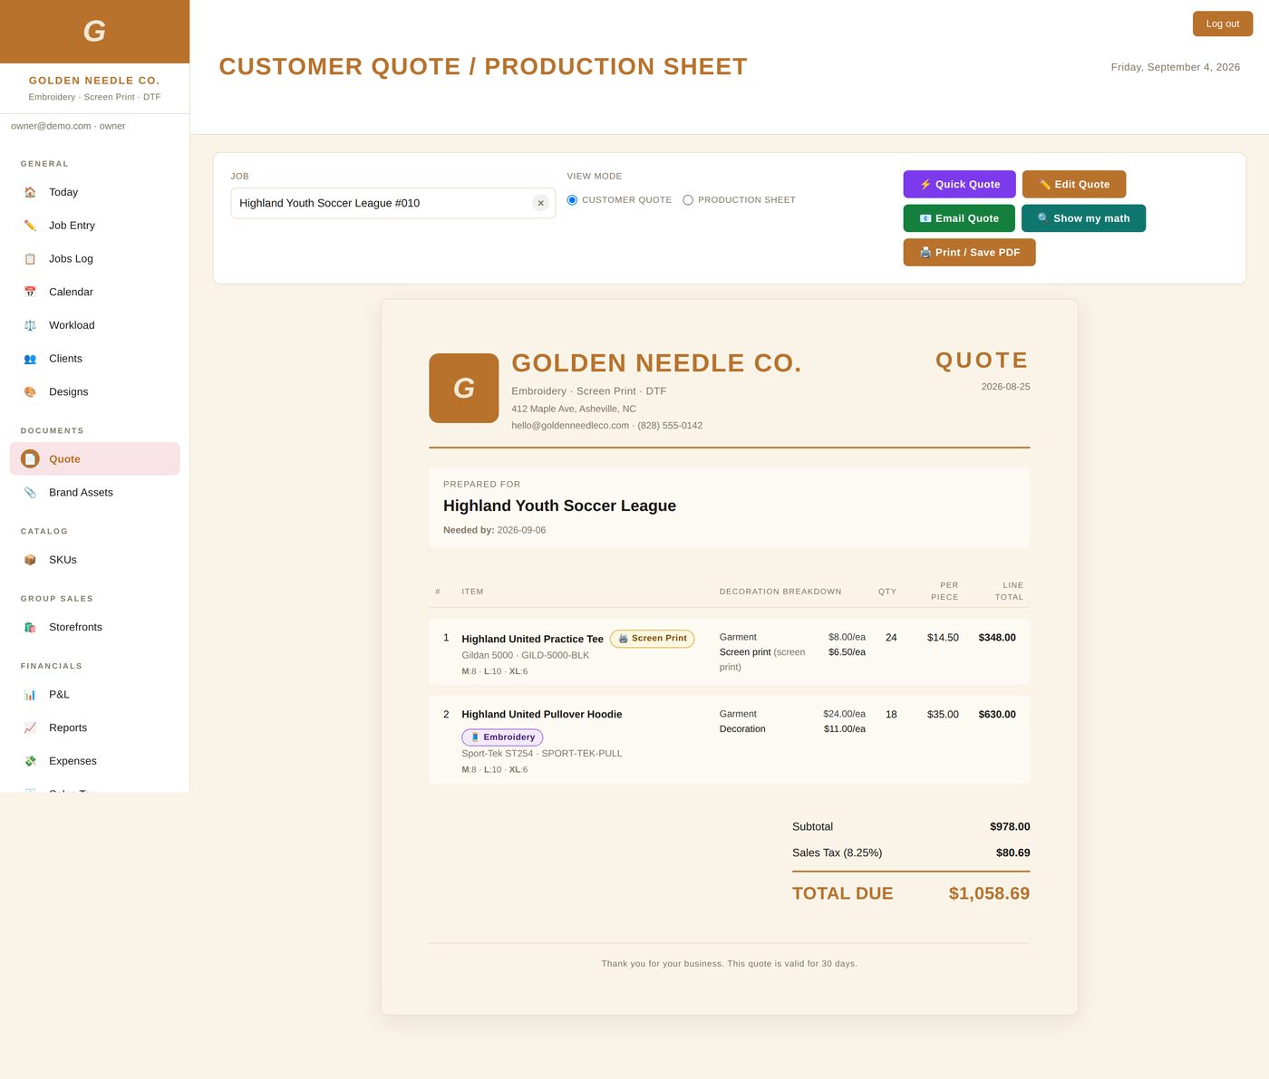1269x1079 pixels.
Task: Go to Jobs Log
Action: point(94,259)
